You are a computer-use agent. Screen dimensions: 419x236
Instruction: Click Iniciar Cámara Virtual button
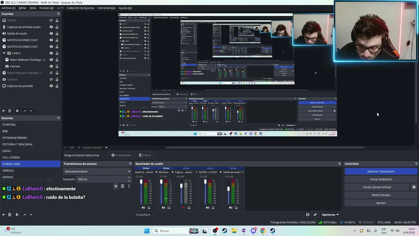point(377,187)
